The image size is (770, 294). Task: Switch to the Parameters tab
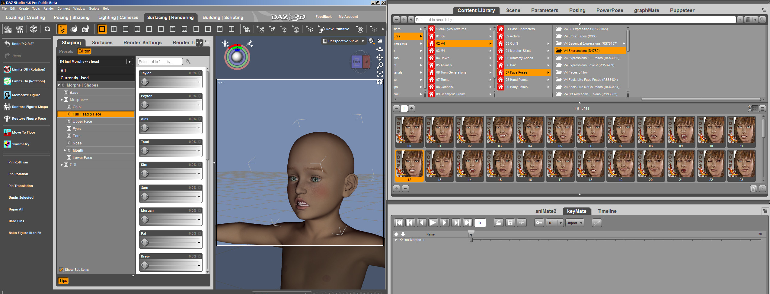point(545,10)
